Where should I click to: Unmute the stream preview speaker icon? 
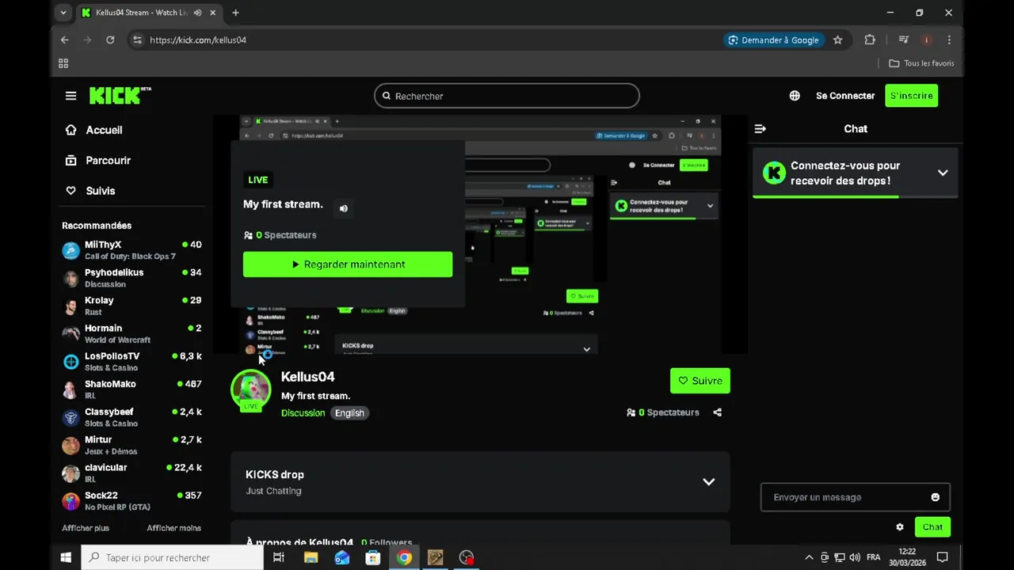tap(344, 208)
